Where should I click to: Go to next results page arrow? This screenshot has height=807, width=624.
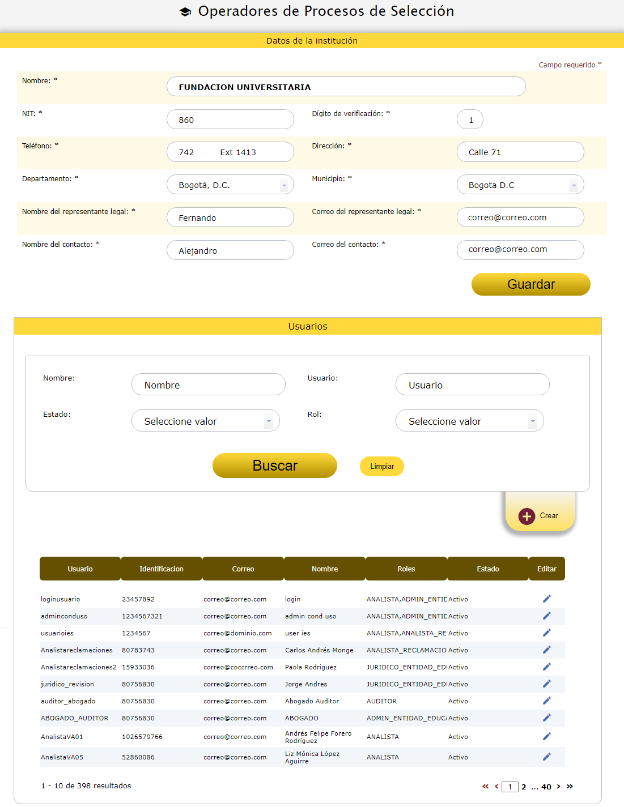[x=559, y=786]
